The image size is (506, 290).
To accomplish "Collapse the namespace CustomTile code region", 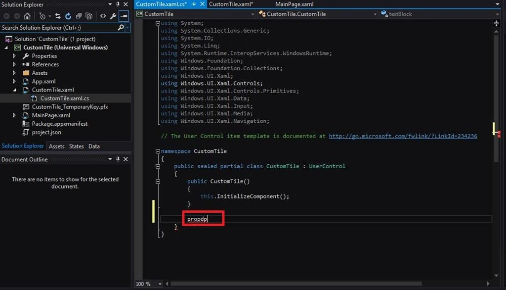I will [158, 151].
